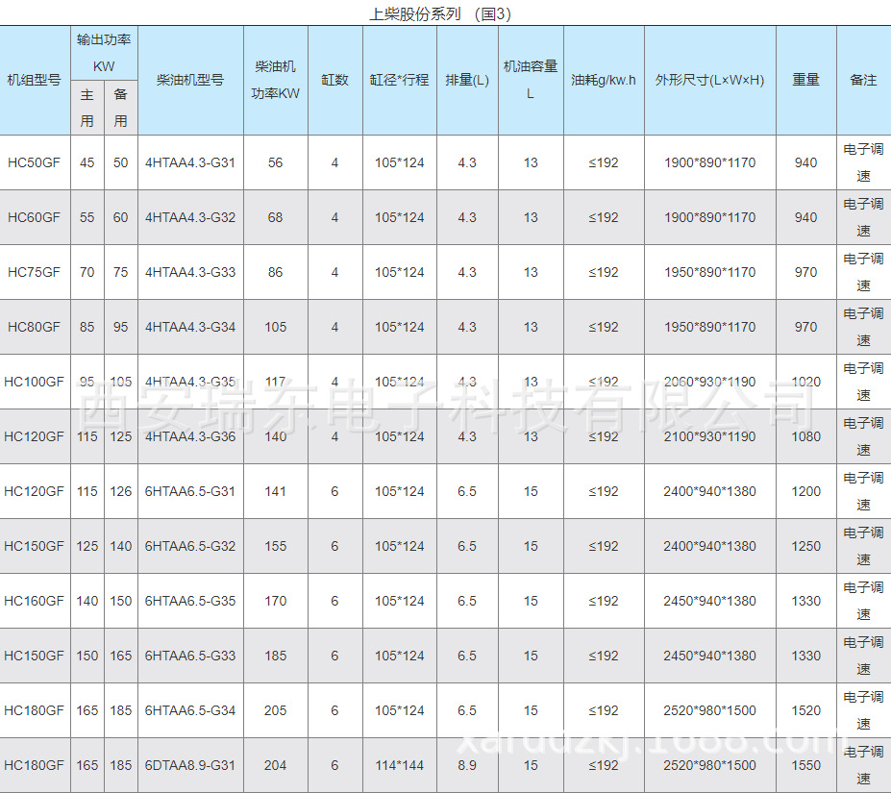
Task: Click the engine power value 141
Action: pyautogui.click(x=276, y=491)
